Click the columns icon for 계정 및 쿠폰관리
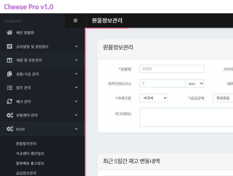Viewport: 233px width, 176px height. pos(10,60)
